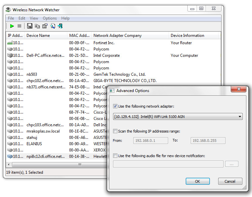Click the highlighted icon on the npi8c12c6 row

[10, 156]
